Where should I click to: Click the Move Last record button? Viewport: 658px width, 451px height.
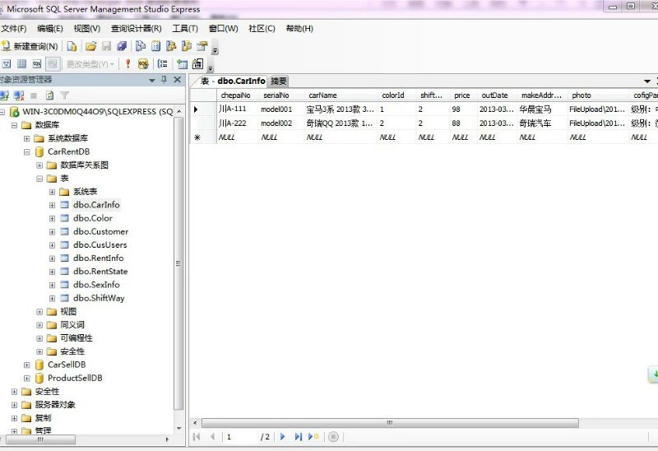click(x=298, y=437)
